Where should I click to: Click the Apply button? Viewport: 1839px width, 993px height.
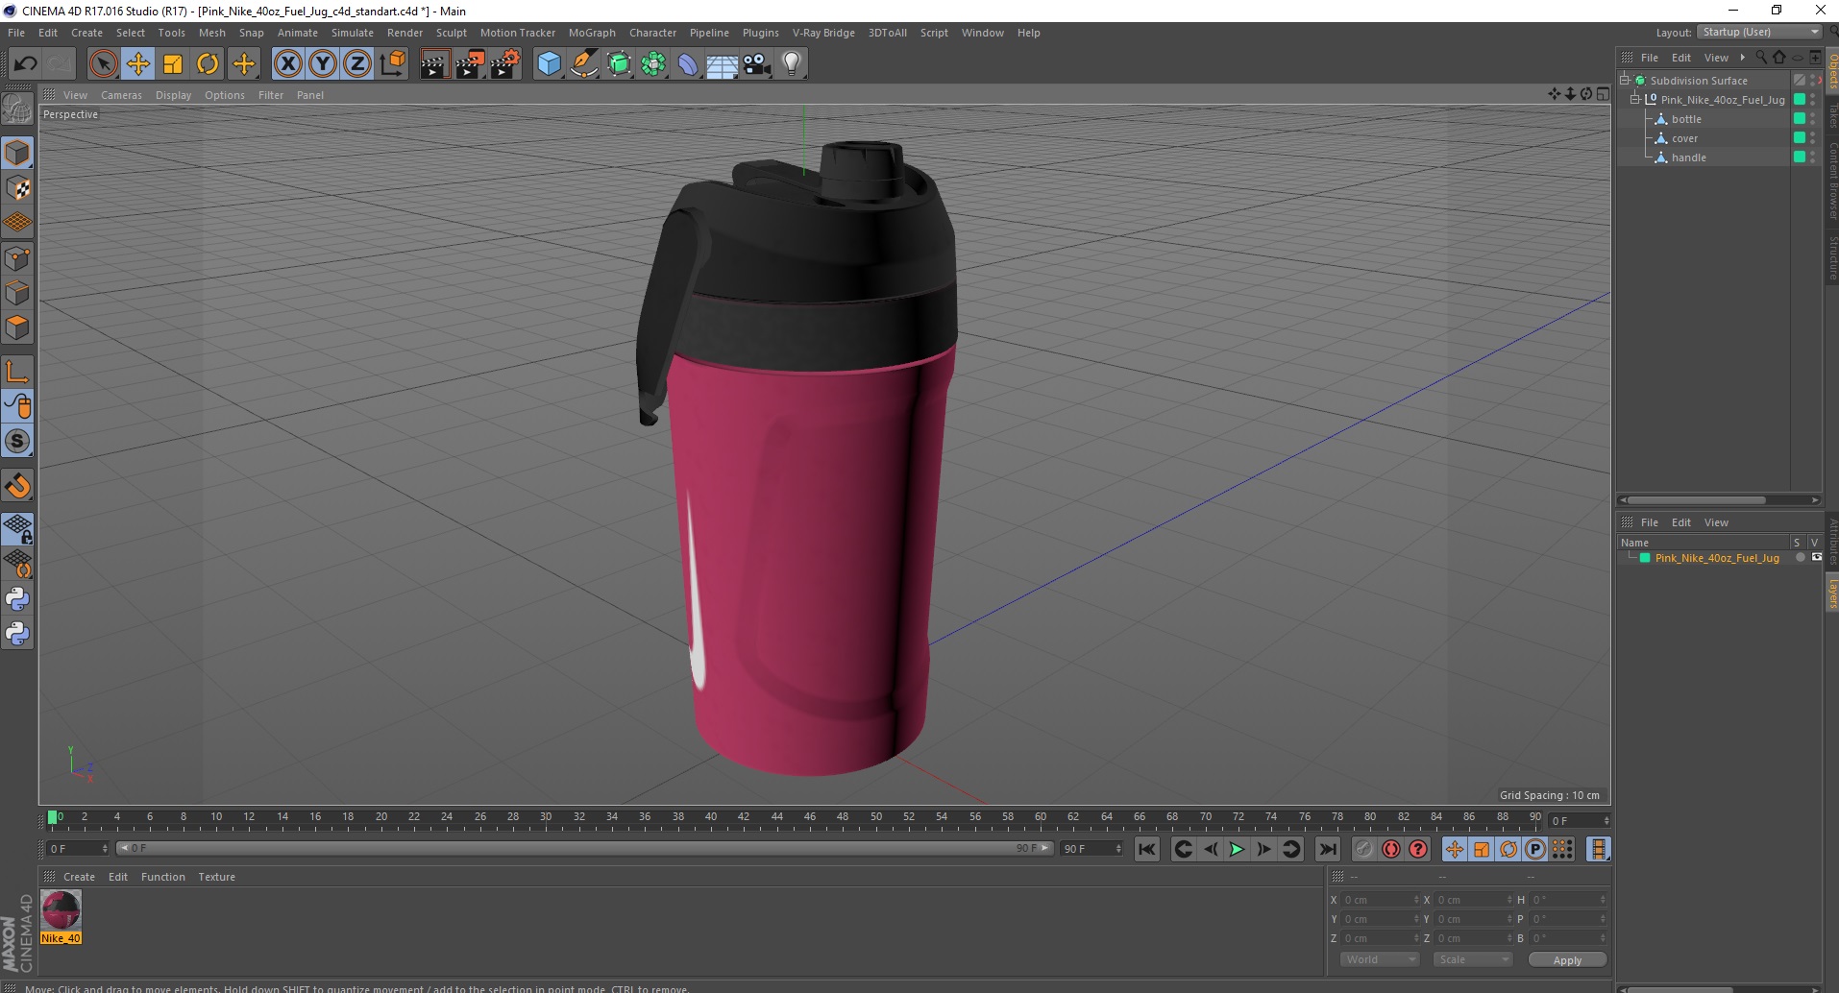coord(1567,960)
